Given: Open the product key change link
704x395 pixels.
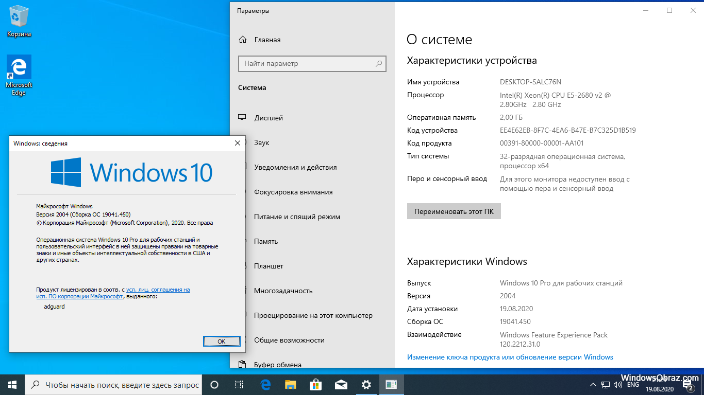Looking at the screenshot, I should click(x=510, y=357).
